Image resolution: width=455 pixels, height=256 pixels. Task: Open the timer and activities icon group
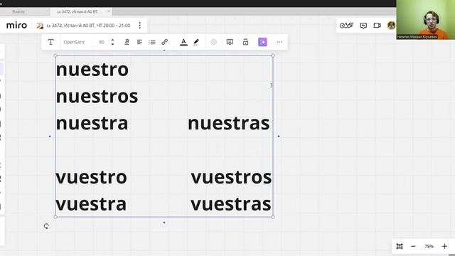pyautogui.click(x=346, y=26)
